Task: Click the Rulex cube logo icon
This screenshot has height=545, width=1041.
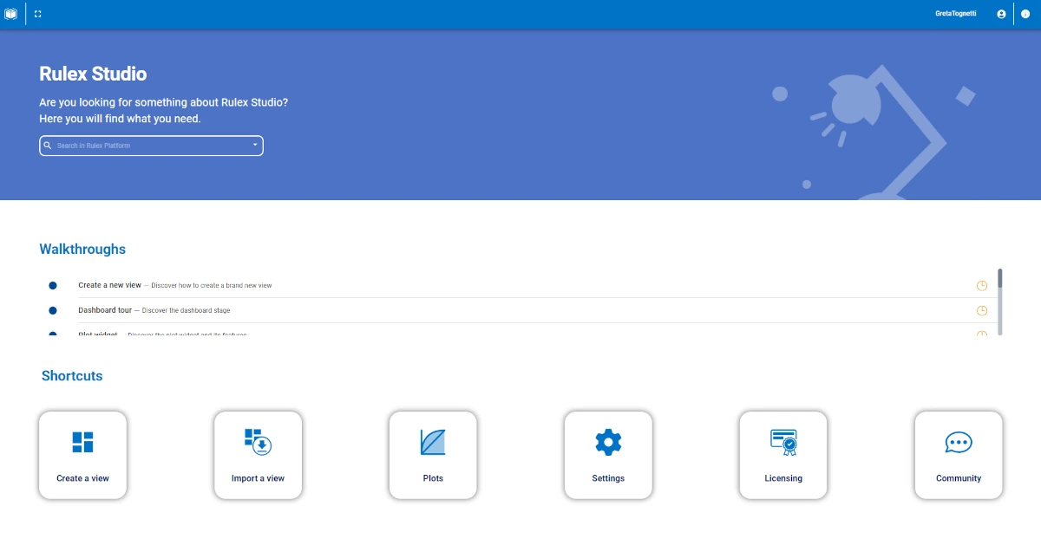Action: tap(10, 14)
